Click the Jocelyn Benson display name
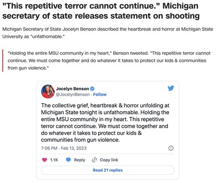 tap(72, 89)
